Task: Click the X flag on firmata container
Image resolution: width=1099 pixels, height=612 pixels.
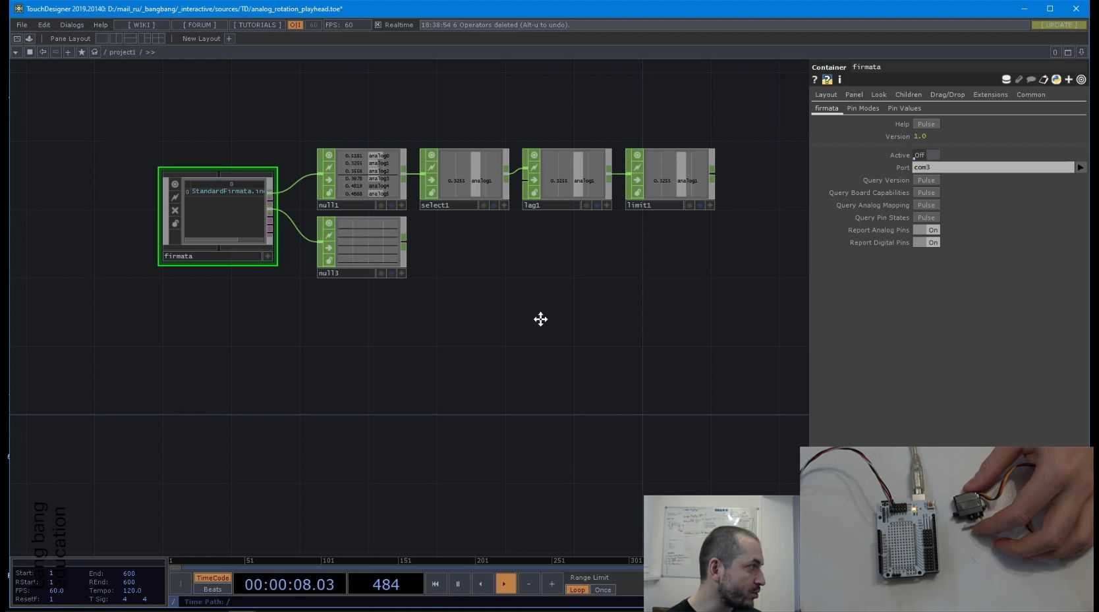Action: tap(175, 211)
